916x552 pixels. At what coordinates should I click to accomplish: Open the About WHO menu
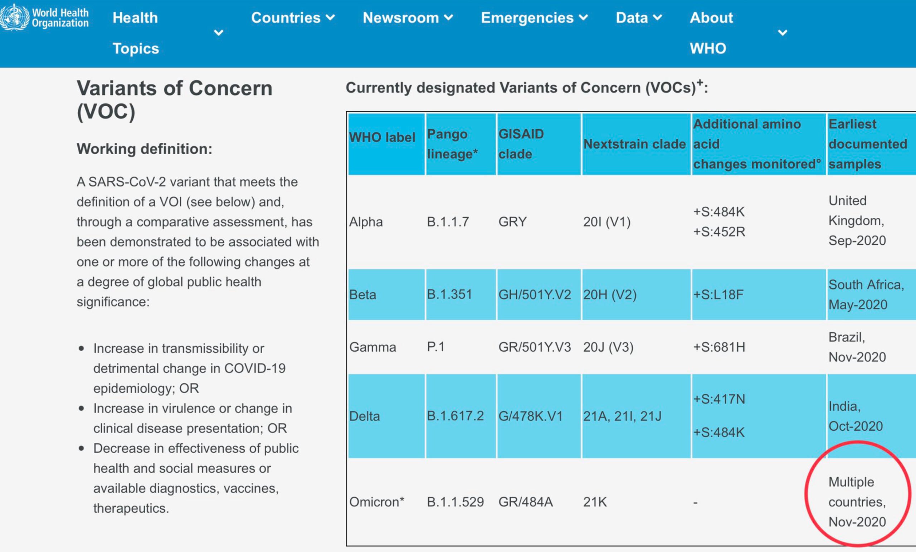click(711, 33)
